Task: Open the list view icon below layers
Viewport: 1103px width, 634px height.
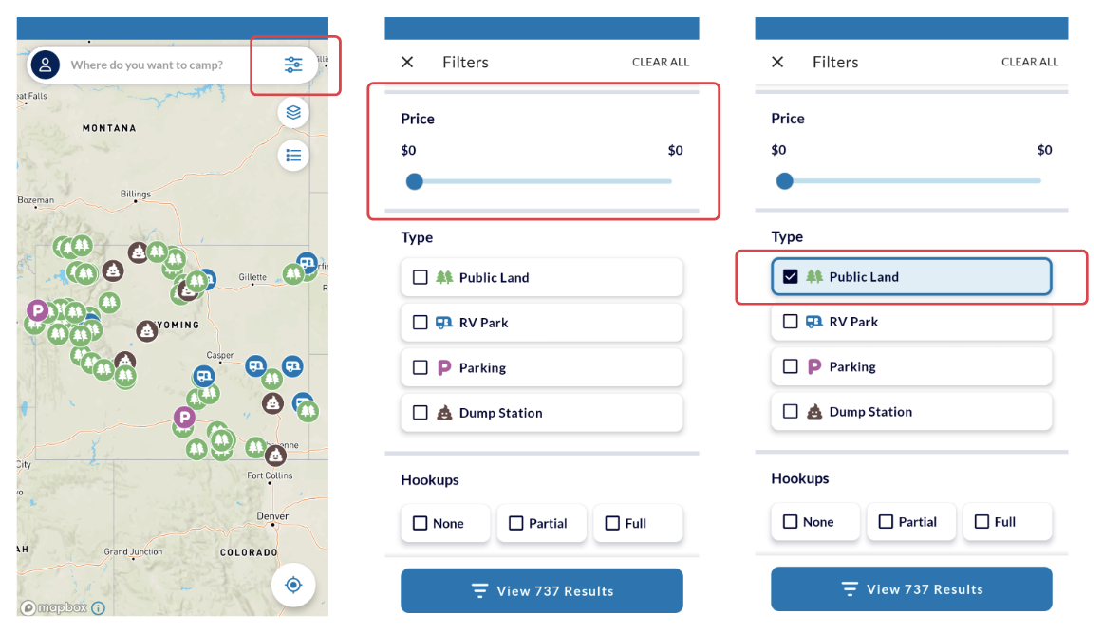Action: [293, 156]
